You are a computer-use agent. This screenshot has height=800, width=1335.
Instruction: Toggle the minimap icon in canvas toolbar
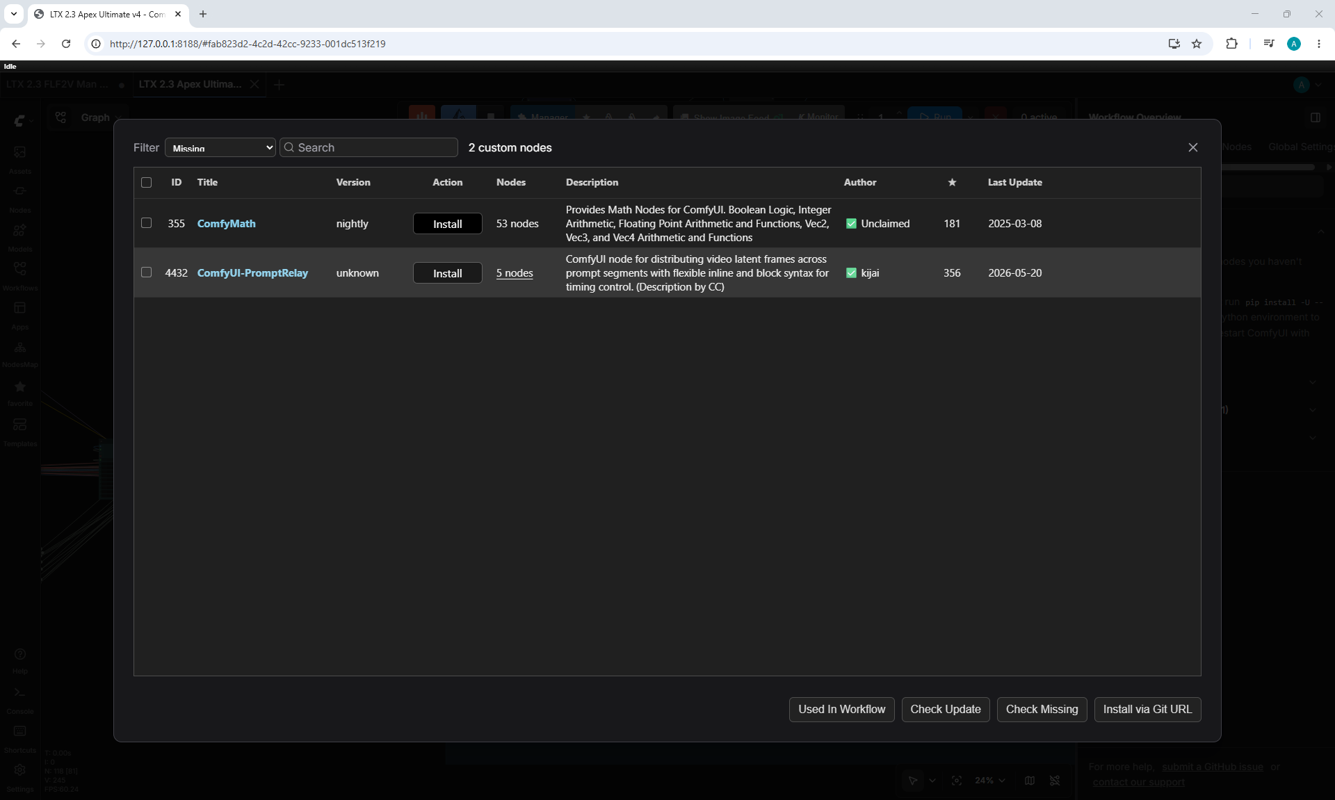pyautogui.click(x=1030, y=781)
